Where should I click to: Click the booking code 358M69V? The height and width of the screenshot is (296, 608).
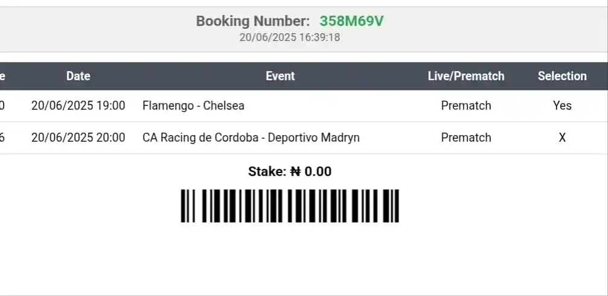[x=351, y=21]
